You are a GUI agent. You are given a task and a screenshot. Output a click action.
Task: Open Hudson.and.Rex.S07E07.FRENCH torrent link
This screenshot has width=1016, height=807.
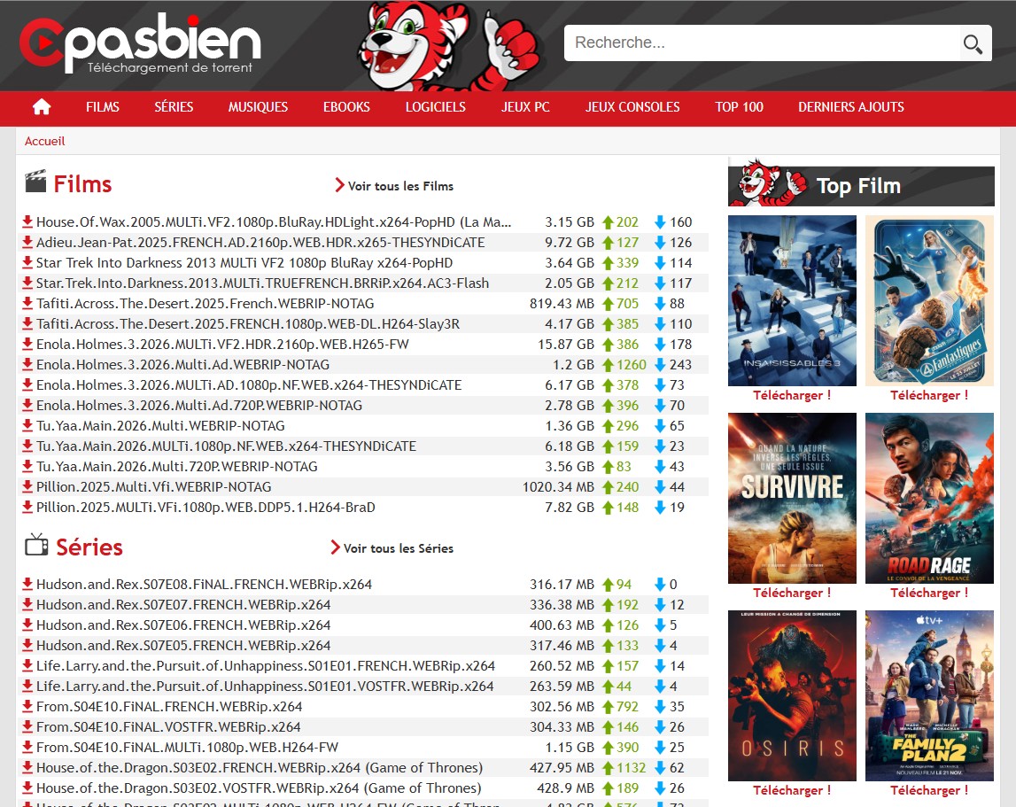coord(183,605)
